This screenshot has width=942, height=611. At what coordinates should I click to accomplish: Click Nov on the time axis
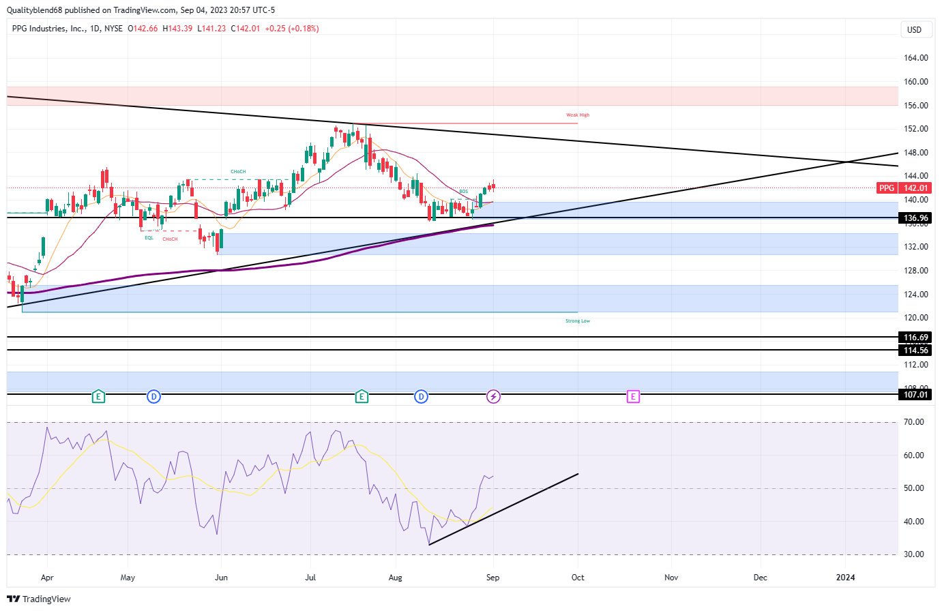coord(671,578)
